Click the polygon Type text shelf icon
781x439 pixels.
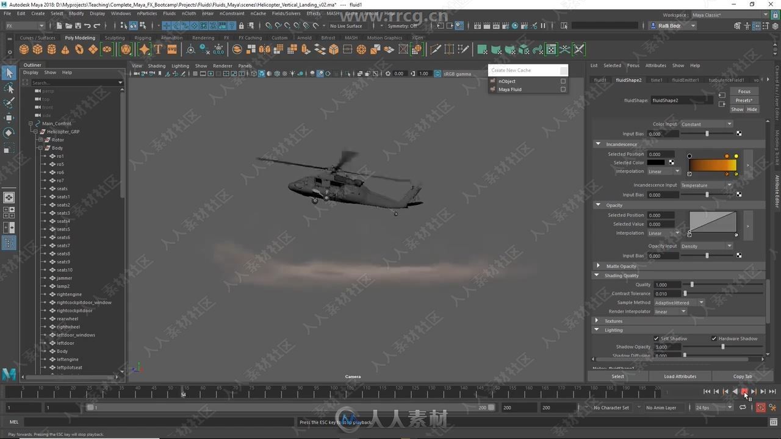(x=158, y=49)
